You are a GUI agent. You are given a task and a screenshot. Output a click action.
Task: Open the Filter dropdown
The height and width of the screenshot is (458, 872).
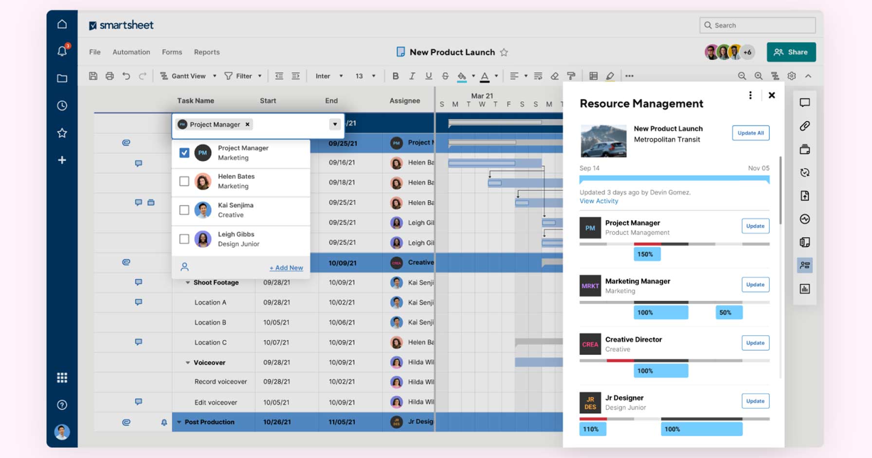[x=243, y=76]
